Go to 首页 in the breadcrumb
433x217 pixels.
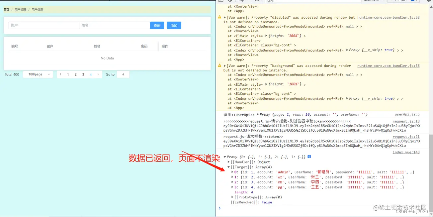pos(7,10)
